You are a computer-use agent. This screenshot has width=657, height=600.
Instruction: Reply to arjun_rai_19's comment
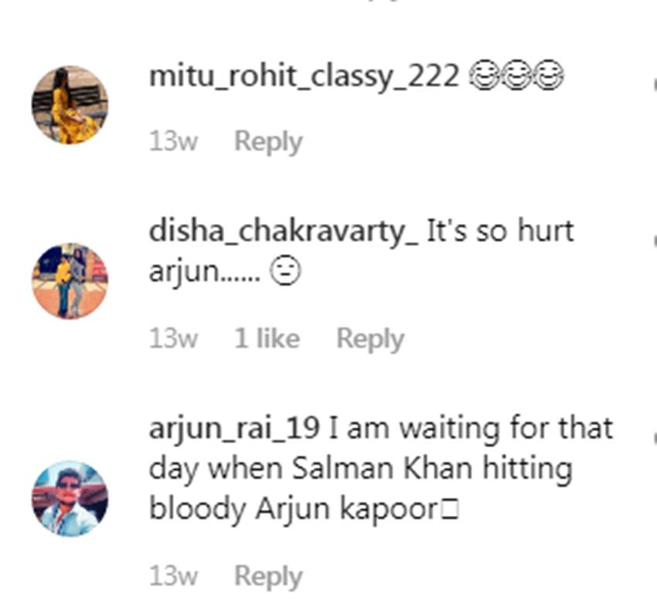[268, 577]
